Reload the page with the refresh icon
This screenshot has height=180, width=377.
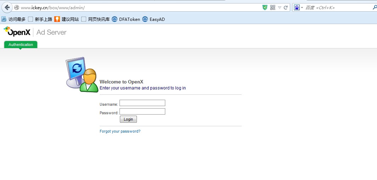[285, 8]
